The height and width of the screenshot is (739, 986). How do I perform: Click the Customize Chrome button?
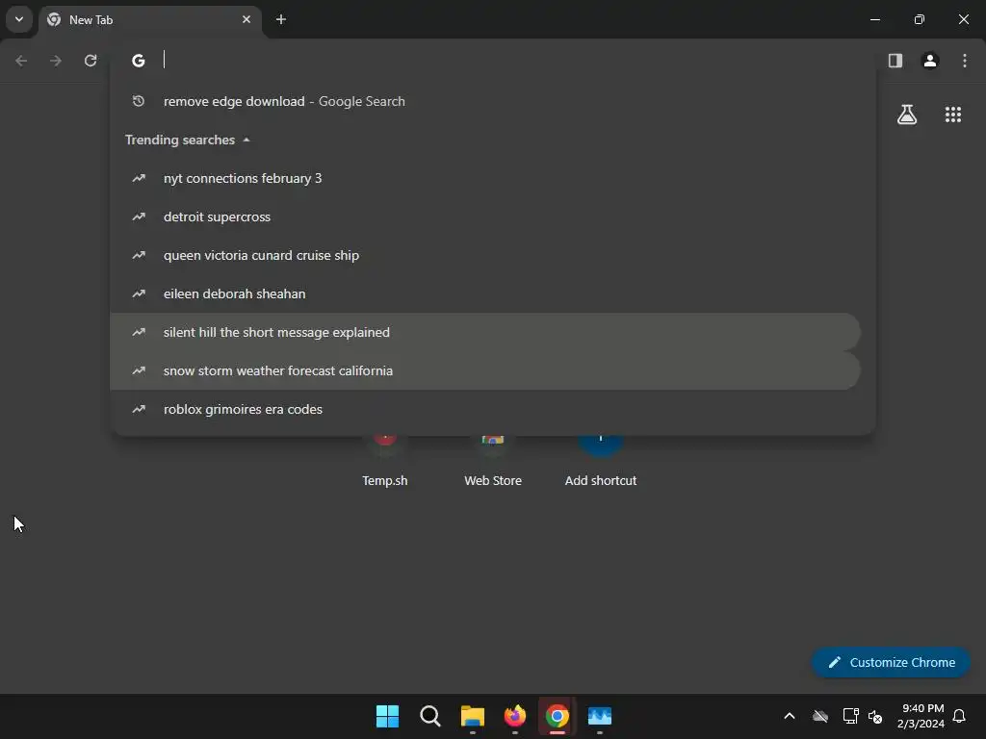(891, 662)
